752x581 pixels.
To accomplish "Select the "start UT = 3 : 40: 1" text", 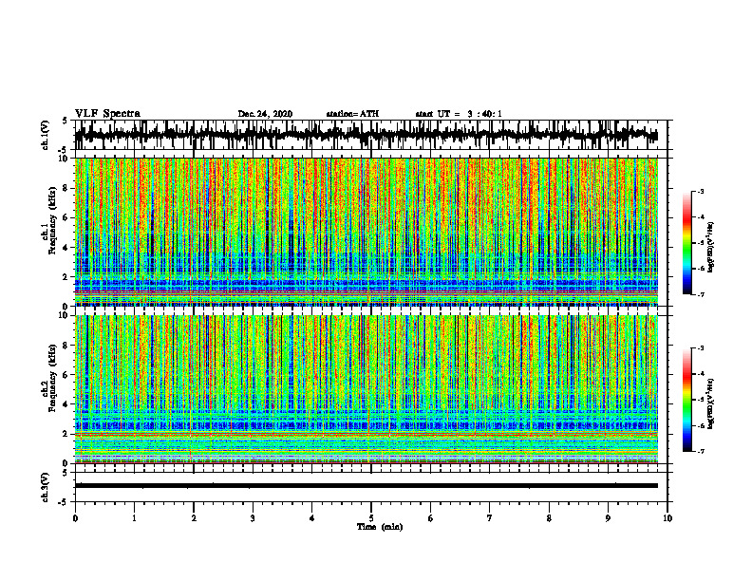I will pos(459,114).
